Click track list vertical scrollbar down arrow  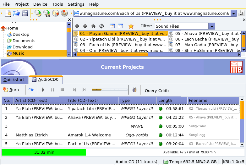click(242, 145)
